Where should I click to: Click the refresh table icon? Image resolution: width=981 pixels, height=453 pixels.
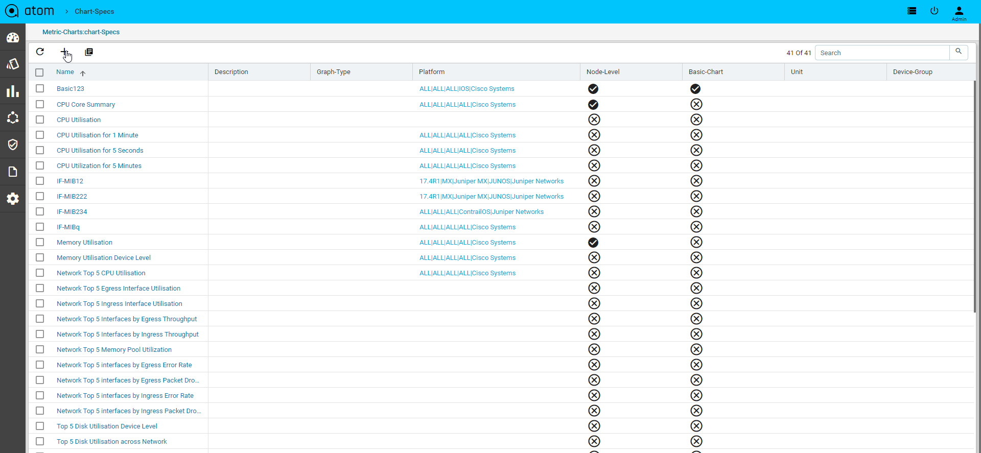[40, 52]
